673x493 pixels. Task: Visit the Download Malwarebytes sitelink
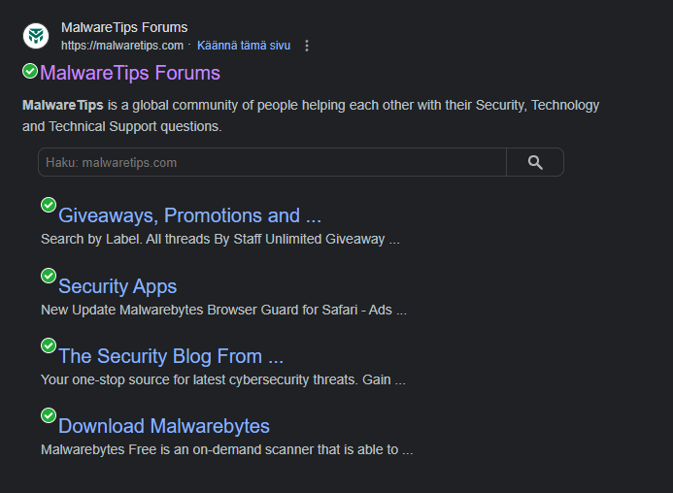164,426
